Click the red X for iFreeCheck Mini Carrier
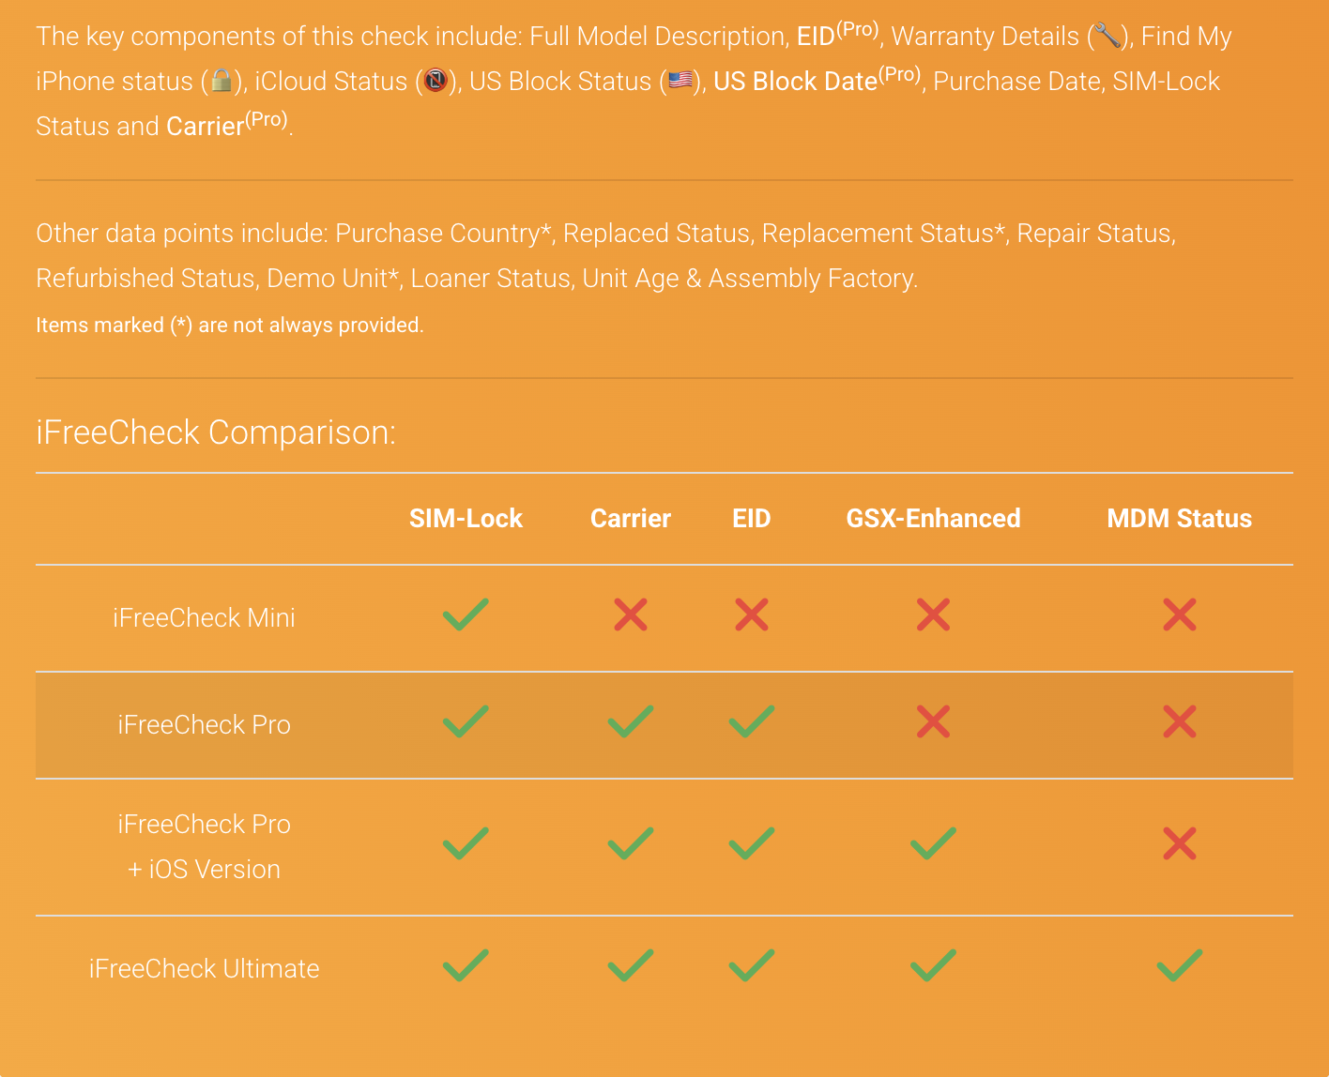 (631, 615)
